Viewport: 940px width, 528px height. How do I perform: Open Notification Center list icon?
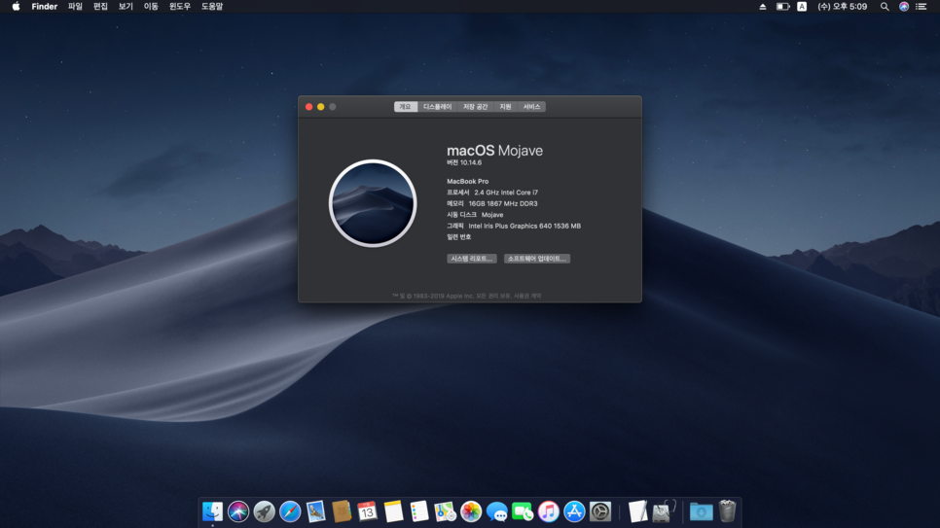tap(922, 7)
